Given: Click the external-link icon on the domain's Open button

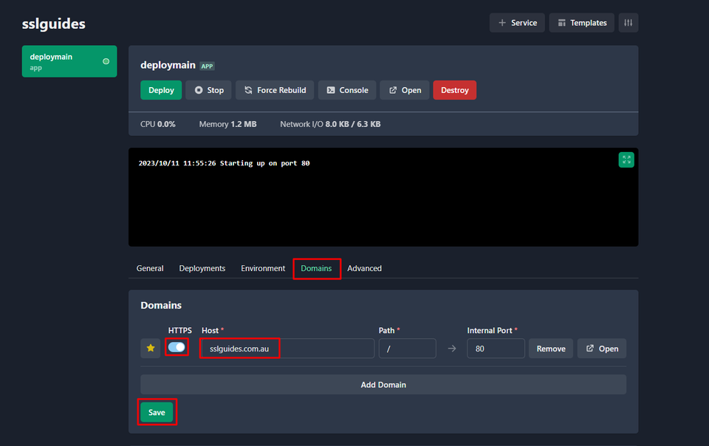Looking at the screenshot, I should pyautogui.click(x=589, y=348).
